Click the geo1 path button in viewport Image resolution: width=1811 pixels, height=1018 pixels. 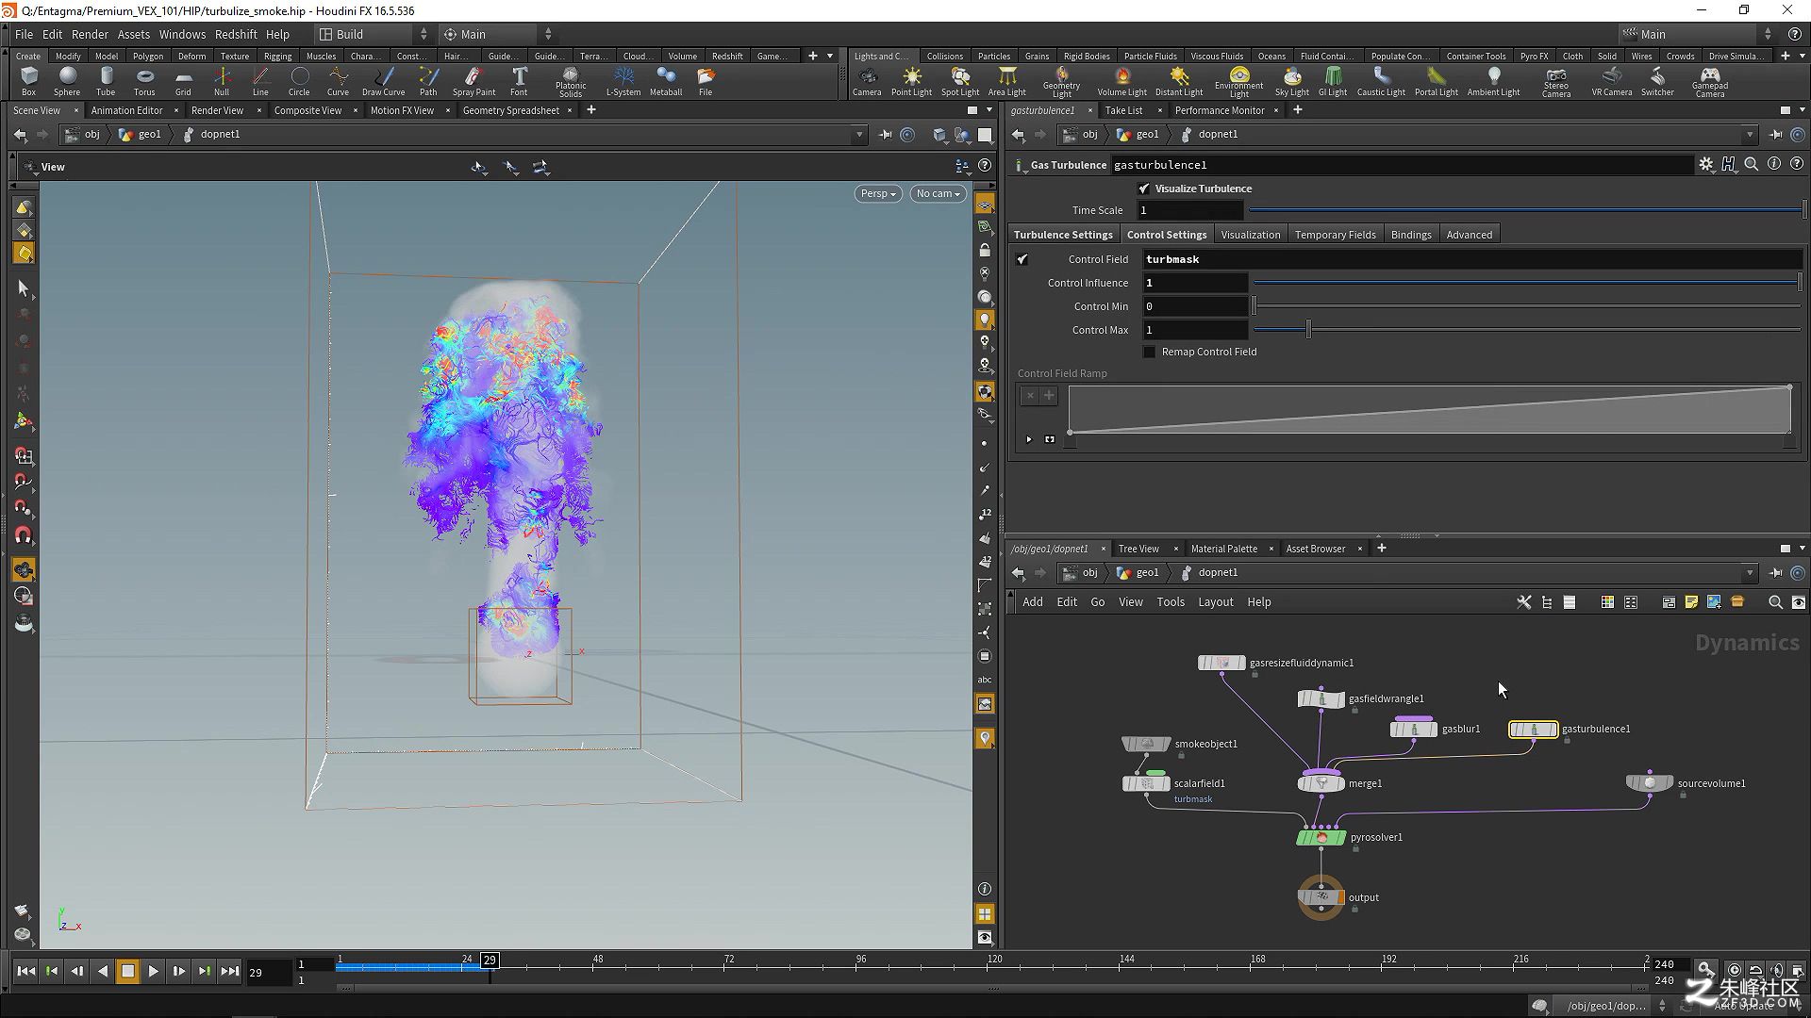141,135
